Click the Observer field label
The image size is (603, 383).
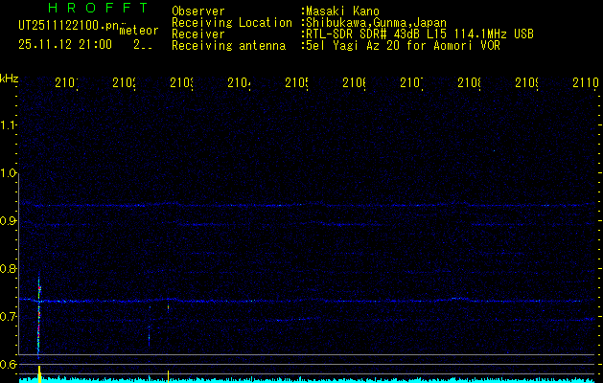click(199, 11)
